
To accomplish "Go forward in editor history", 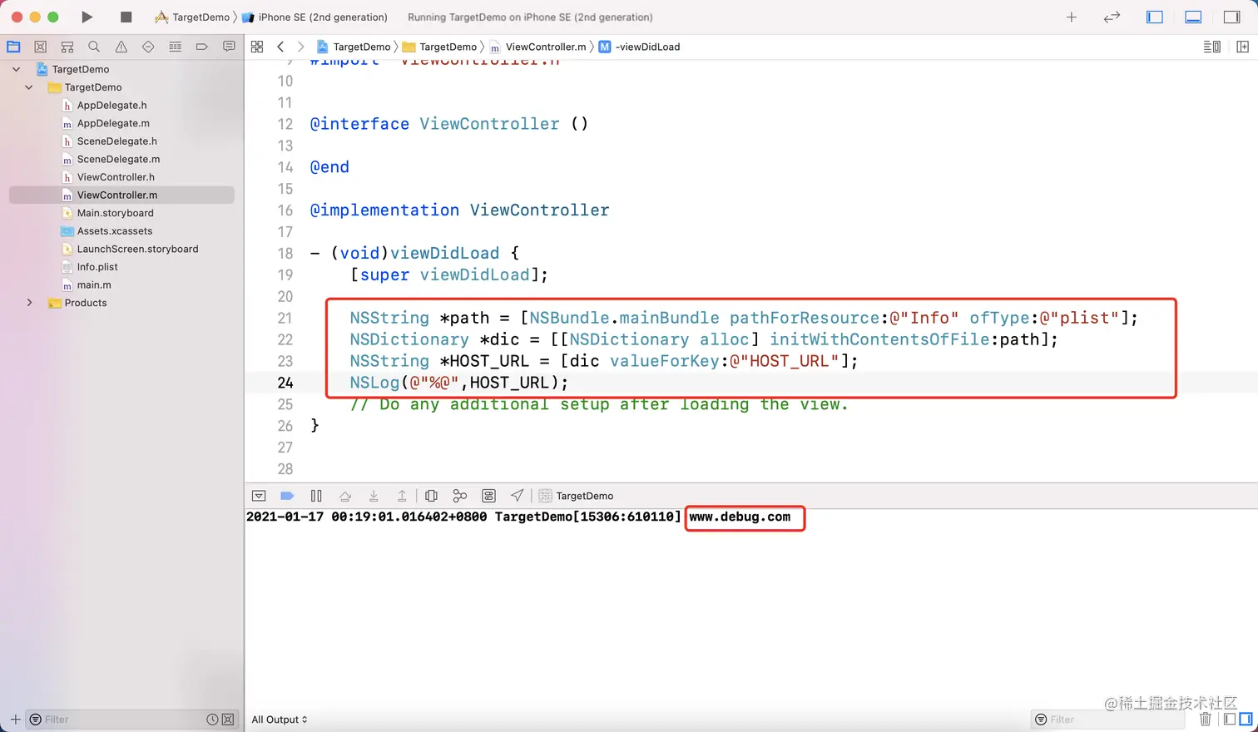I will [300, 47].
